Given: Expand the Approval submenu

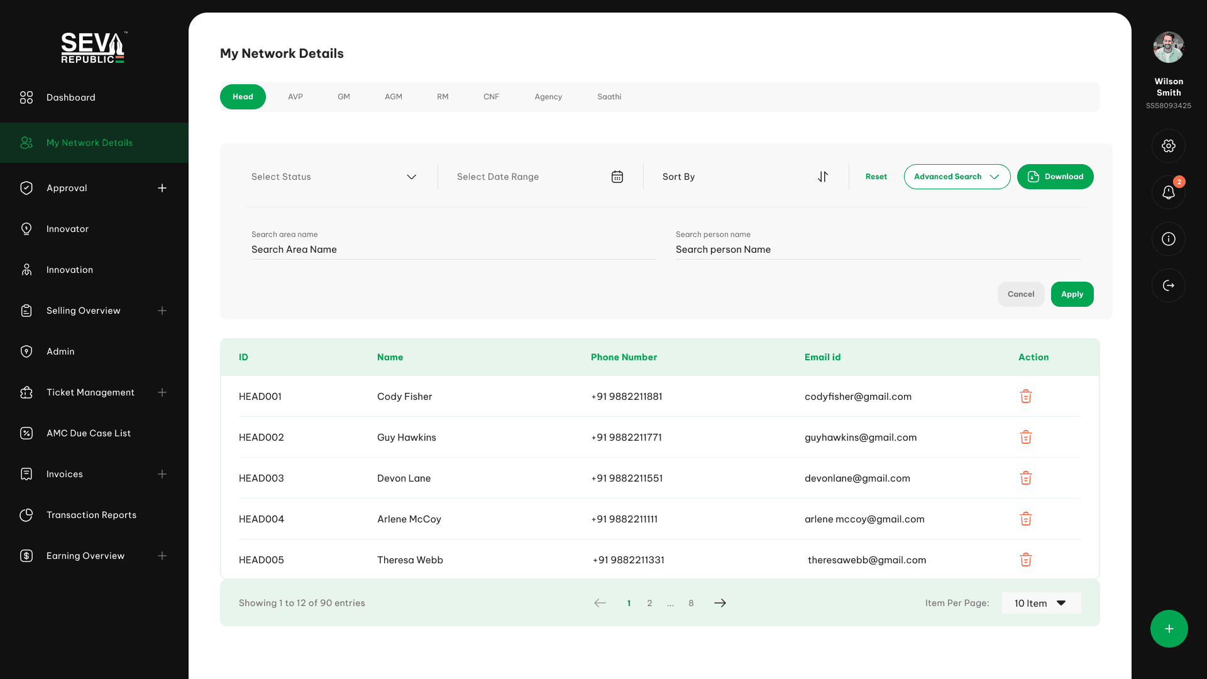Looking at the screenshot, I should (162, 188).
